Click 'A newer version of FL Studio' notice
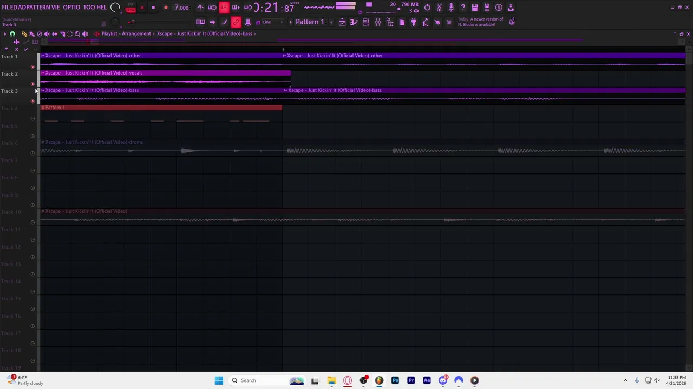 click(x=481, y=22)
